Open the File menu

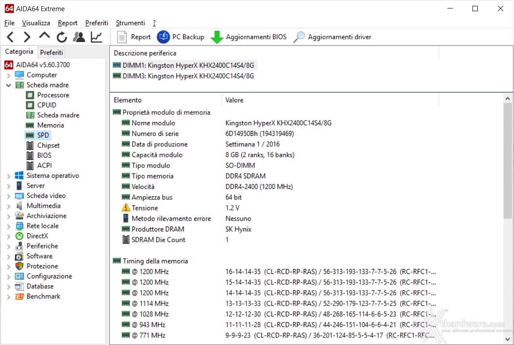9,23
